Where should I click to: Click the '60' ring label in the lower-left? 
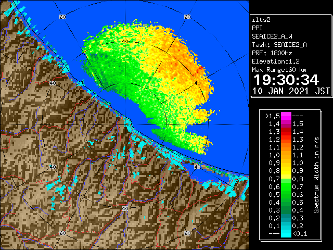click(x=62, y=233)
